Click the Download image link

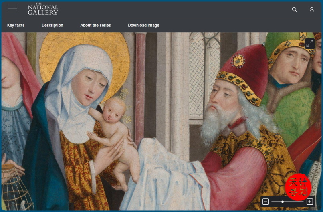[x=143, y=25]
